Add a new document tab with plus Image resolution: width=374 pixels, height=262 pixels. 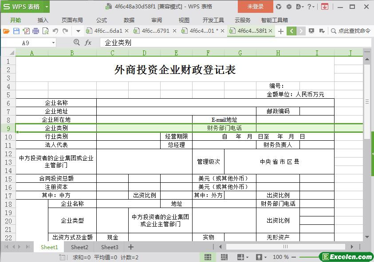point(281,31)
